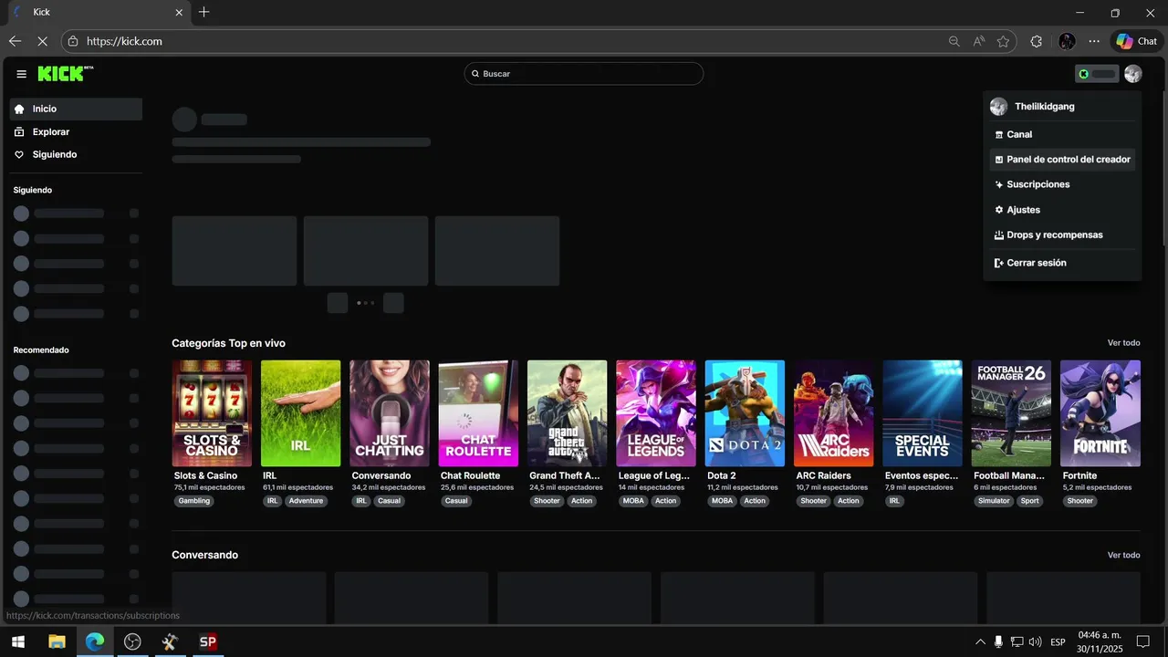
Task: Add page to favorites star
Action: [x=1003, y=41]
